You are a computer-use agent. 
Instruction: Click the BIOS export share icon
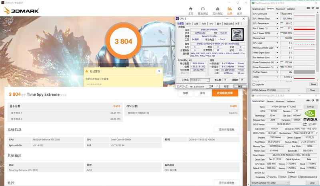tap(305, 124)
